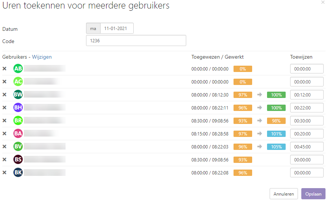Remove user BK using X icon

click(x=4, y=173)
